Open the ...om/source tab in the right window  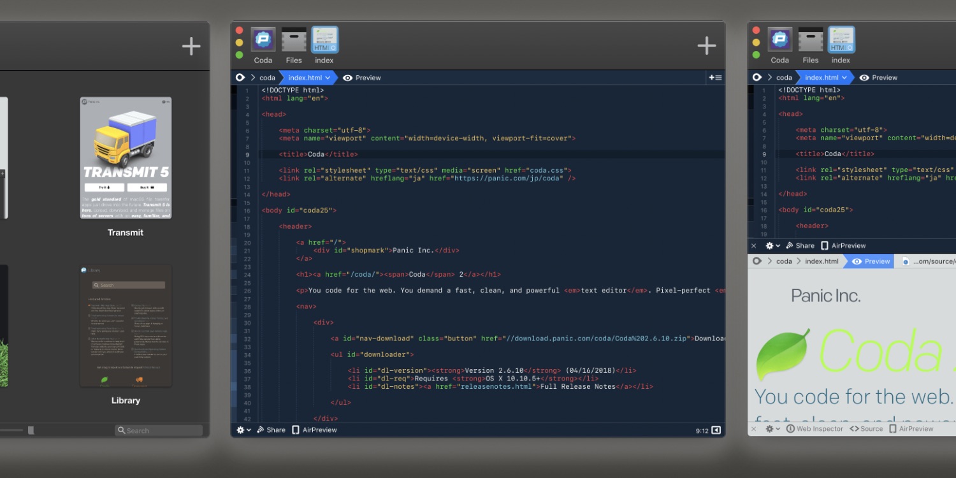pyautogui.click(x=929, y=261)
